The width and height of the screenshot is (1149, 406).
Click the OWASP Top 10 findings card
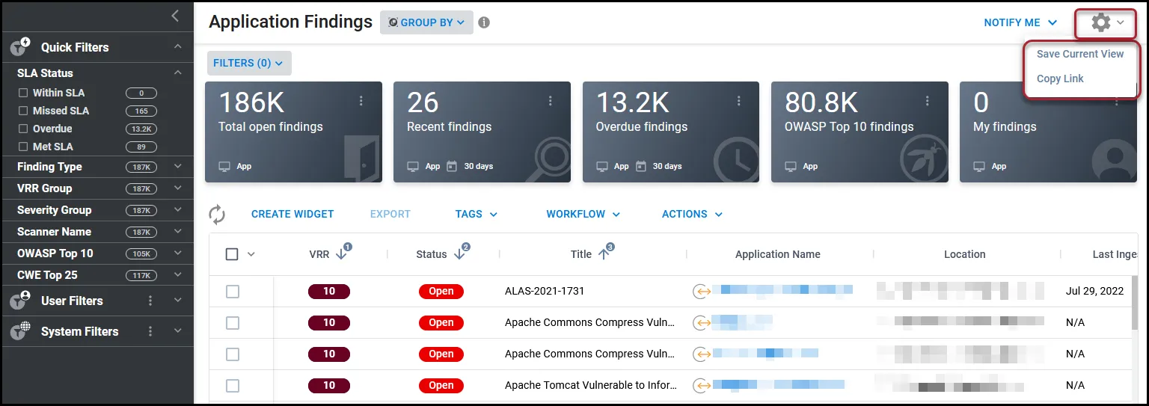click(x=860, y=132)
